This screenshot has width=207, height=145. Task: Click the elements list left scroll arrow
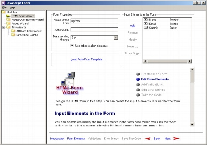pyautogui.click(x=145, y=61)
